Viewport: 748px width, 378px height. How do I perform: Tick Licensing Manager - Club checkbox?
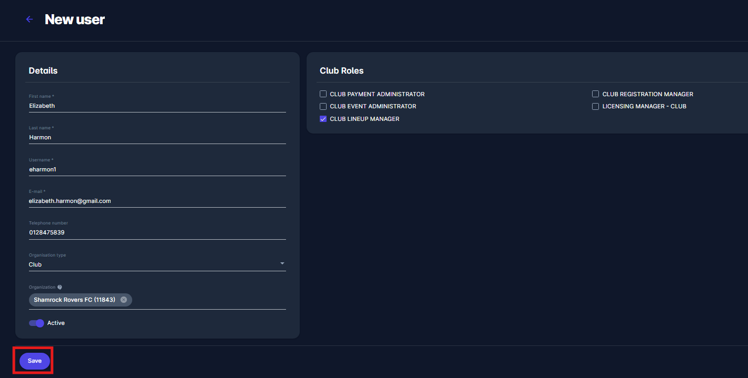tap(595, 106)
